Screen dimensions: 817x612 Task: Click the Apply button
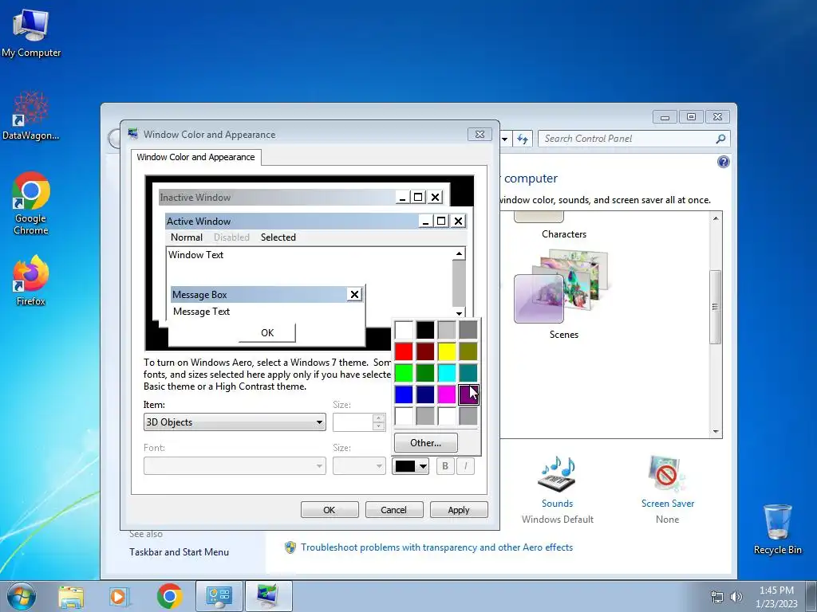pyautogui.click(x=459, y=510)
